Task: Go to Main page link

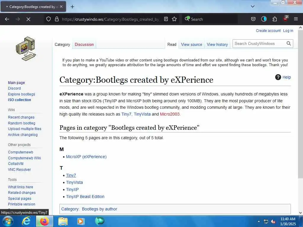Action: (x=17, y=83)
